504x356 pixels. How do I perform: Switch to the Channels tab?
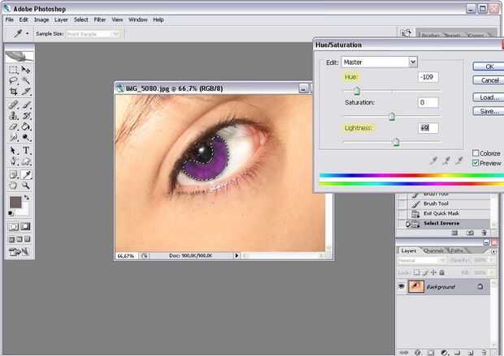click(433, 251)
